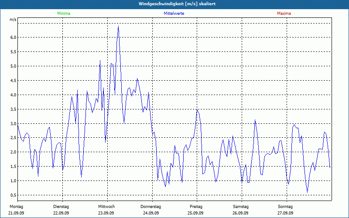Click the 25.09.09 date label
Image resolution: width=349 pixels, height=218 pixels.
tap(195, 213)
